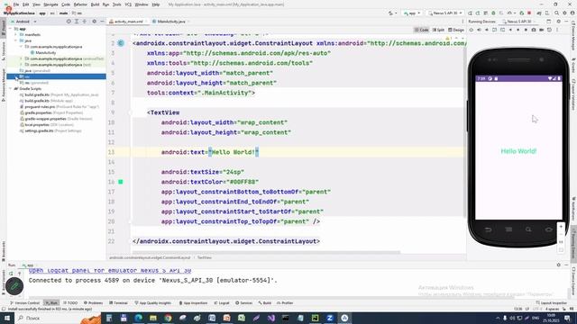The width and height of the screenshot is (577, 324).
Task: Rotate emulator right icon
Action: coord(502,30)
